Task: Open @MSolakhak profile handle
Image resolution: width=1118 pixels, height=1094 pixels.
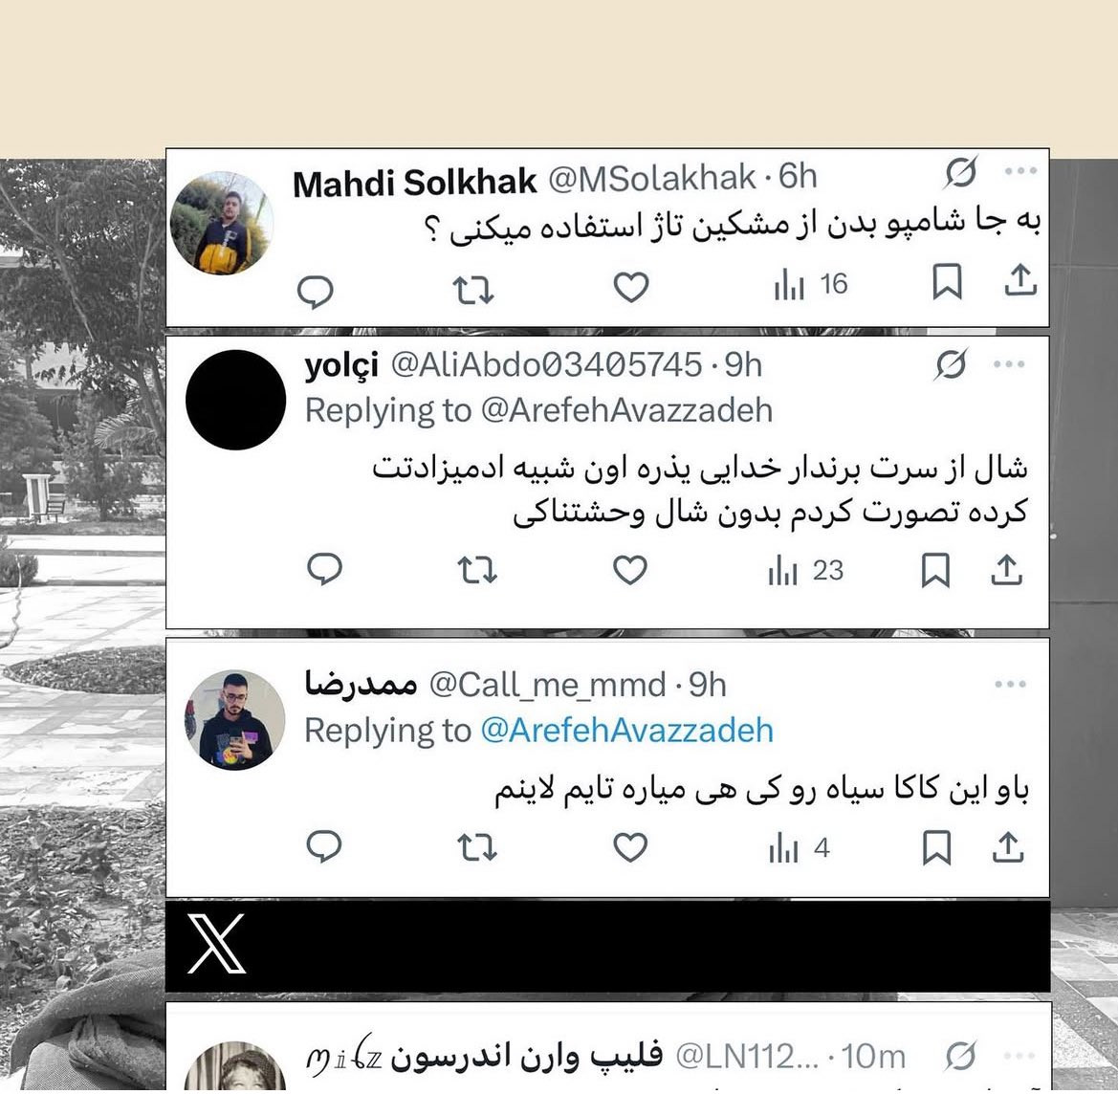Action: 651,178
